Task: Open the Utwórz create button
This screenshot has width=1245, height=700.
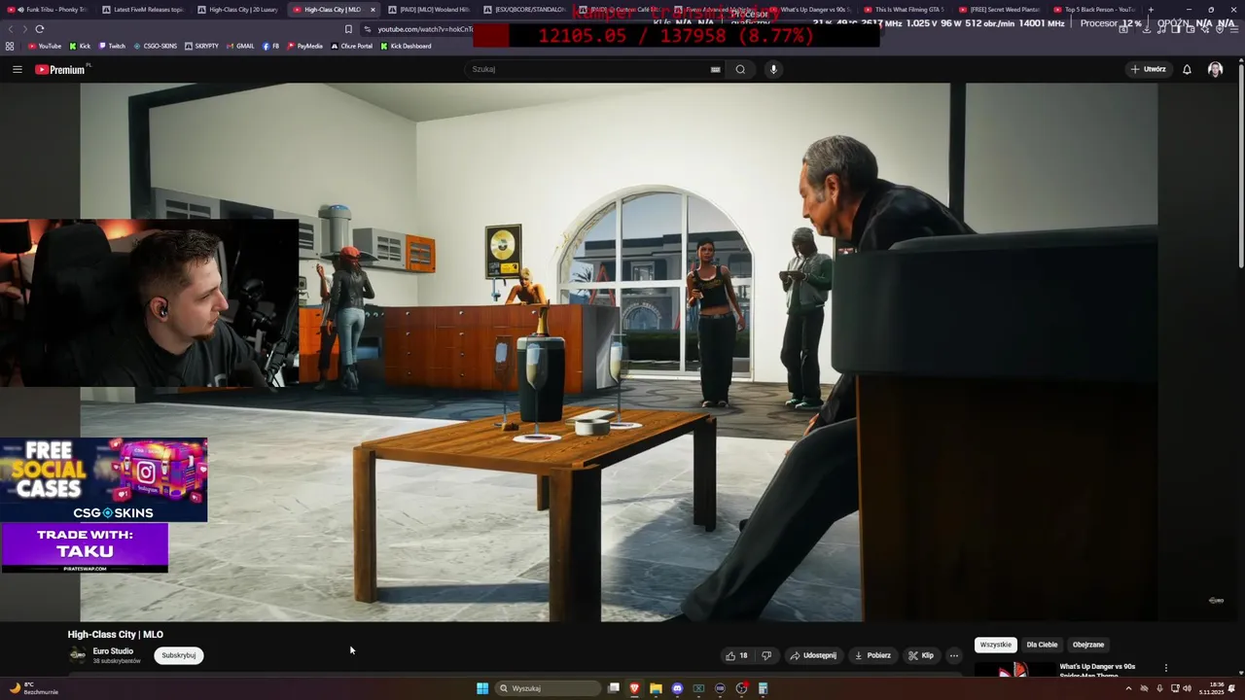Action: click(x=1148, y=69)
